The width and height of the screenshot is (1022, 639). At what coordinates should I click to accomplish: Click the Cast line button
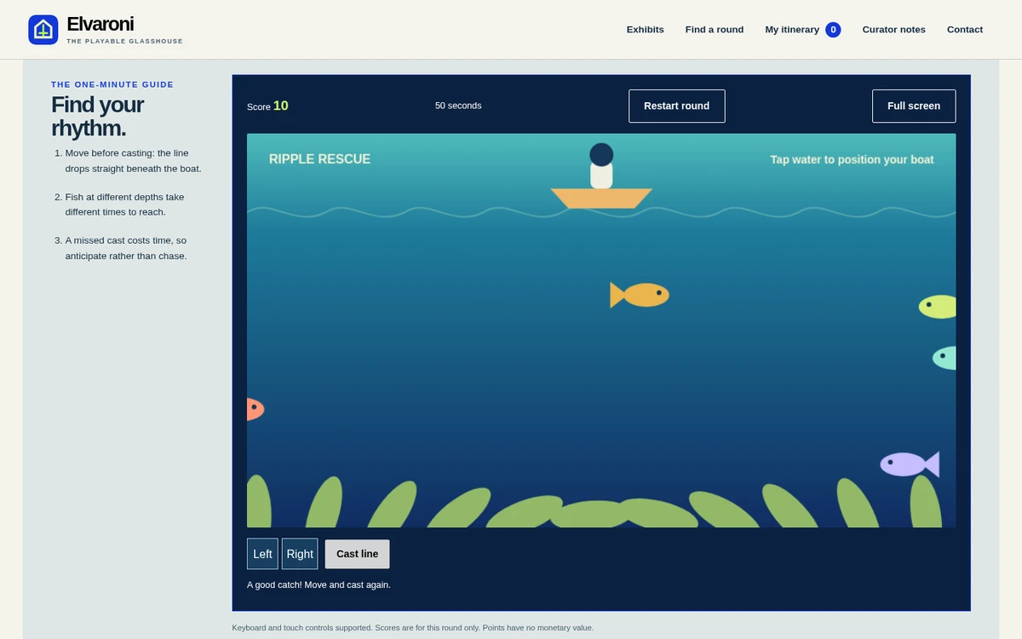tap(358, 554)
